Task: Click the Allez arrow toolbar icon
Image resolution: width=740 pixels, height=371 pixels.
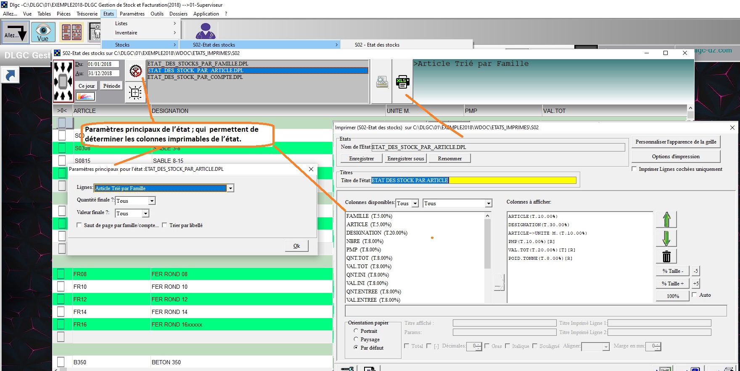Action: pyautogui.click(x=16, y=32)
